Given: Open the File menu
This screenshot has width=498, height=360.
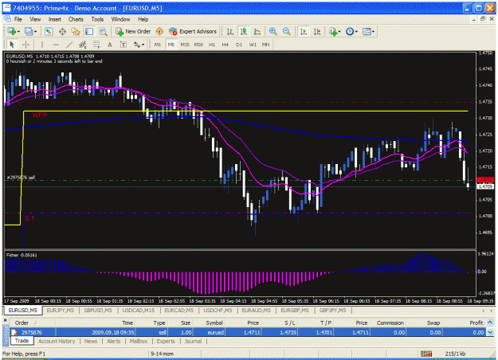Looking at the screenshot, I should pos(18,19).
